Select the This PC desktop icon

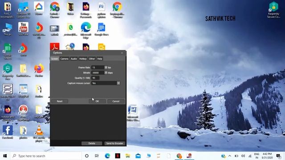click(x=8, y=29)
